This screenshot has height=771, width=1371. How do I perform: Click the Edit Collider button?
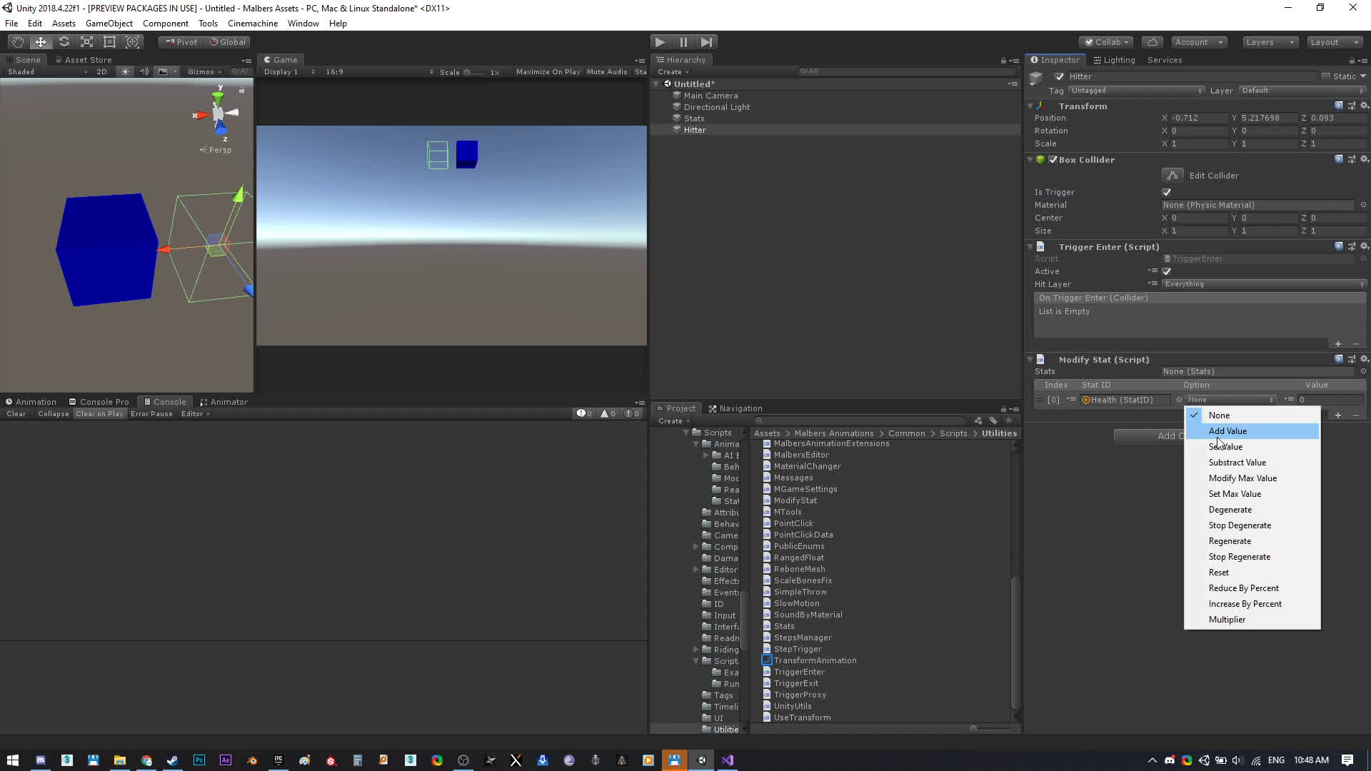(1172, 175)
